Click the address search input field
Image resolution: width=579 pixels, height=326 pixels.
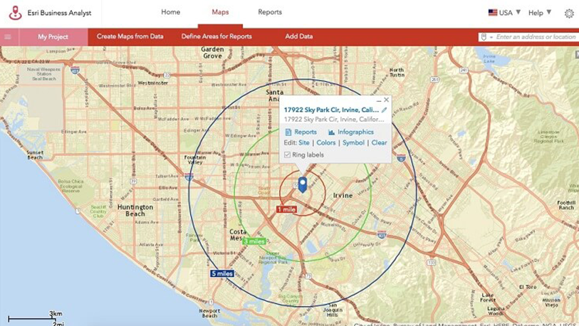pos(536,37)
